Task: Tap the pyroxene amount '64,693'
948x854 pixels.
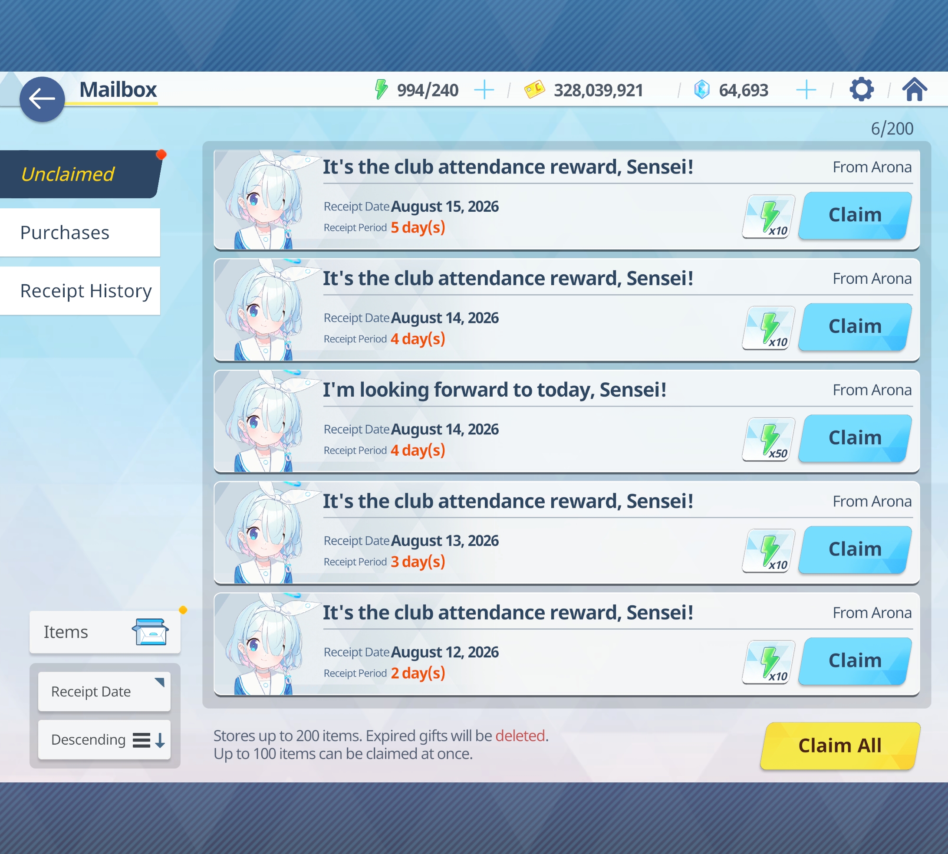Action: 744,90
